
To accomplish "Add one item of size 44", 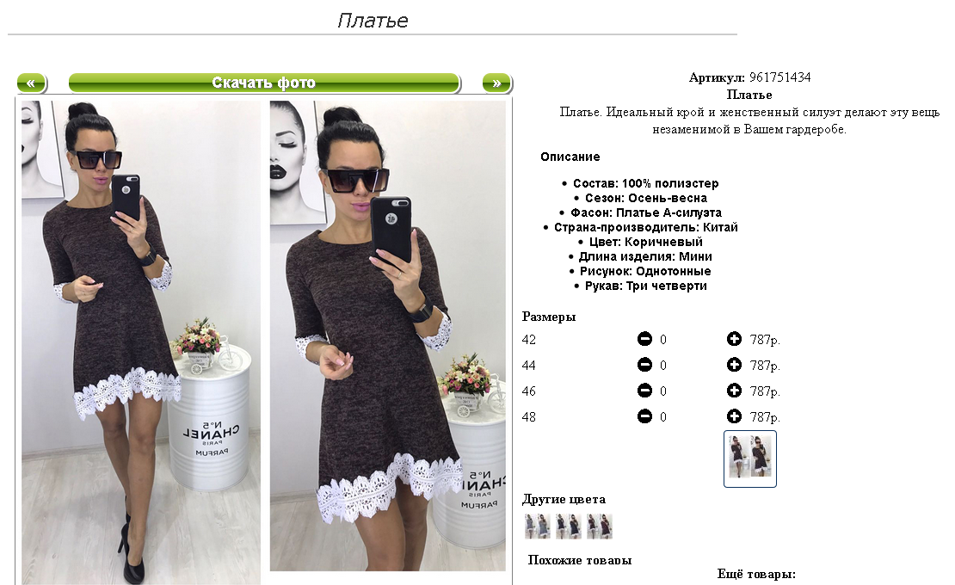I will pos(734,365).
